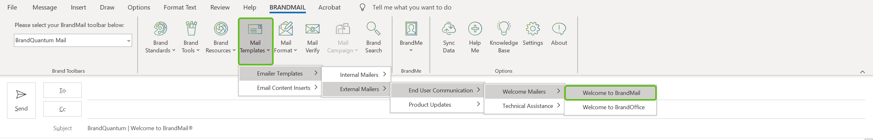
Task: Open the Brand Standards icon menu
Action: coord(160,29)
